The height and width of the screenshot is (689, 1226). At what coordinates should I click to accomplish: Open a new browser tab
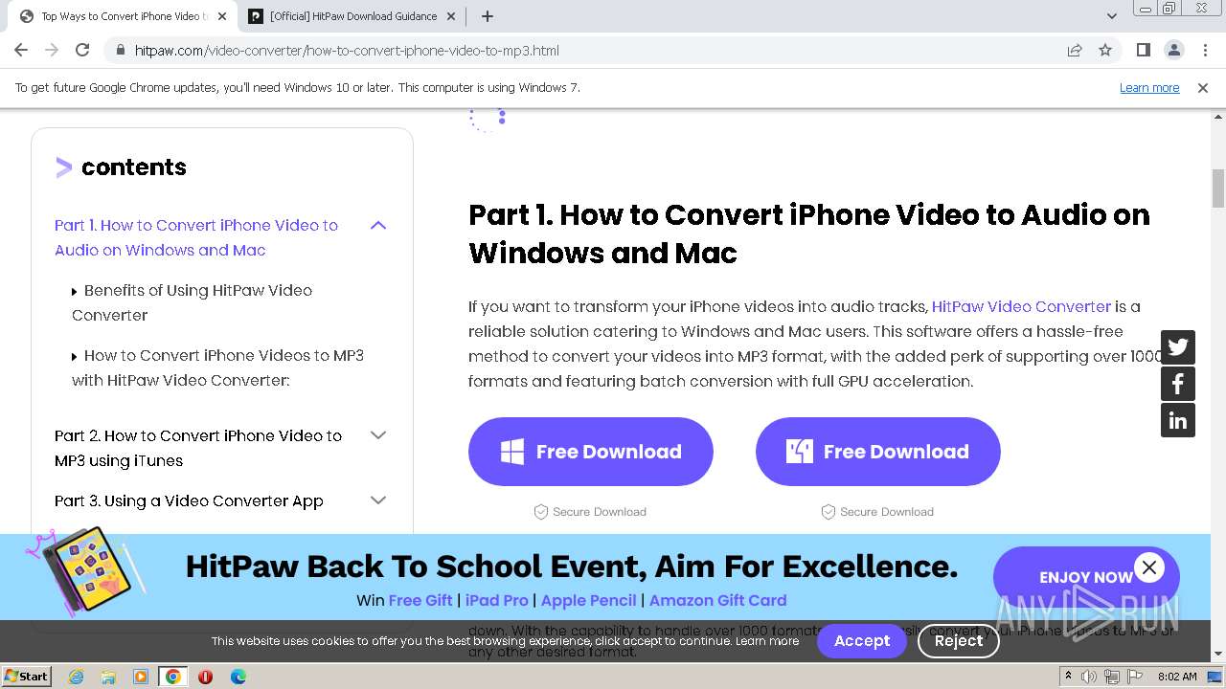[487, 16]
